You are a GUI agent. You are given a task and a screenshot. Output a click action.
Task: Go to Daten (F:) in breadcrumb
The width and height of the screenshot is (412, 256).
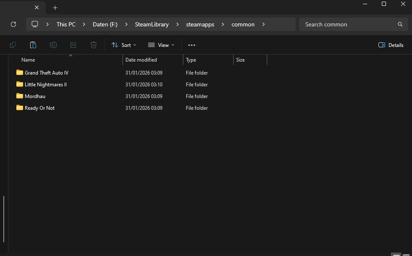(105, 24)
